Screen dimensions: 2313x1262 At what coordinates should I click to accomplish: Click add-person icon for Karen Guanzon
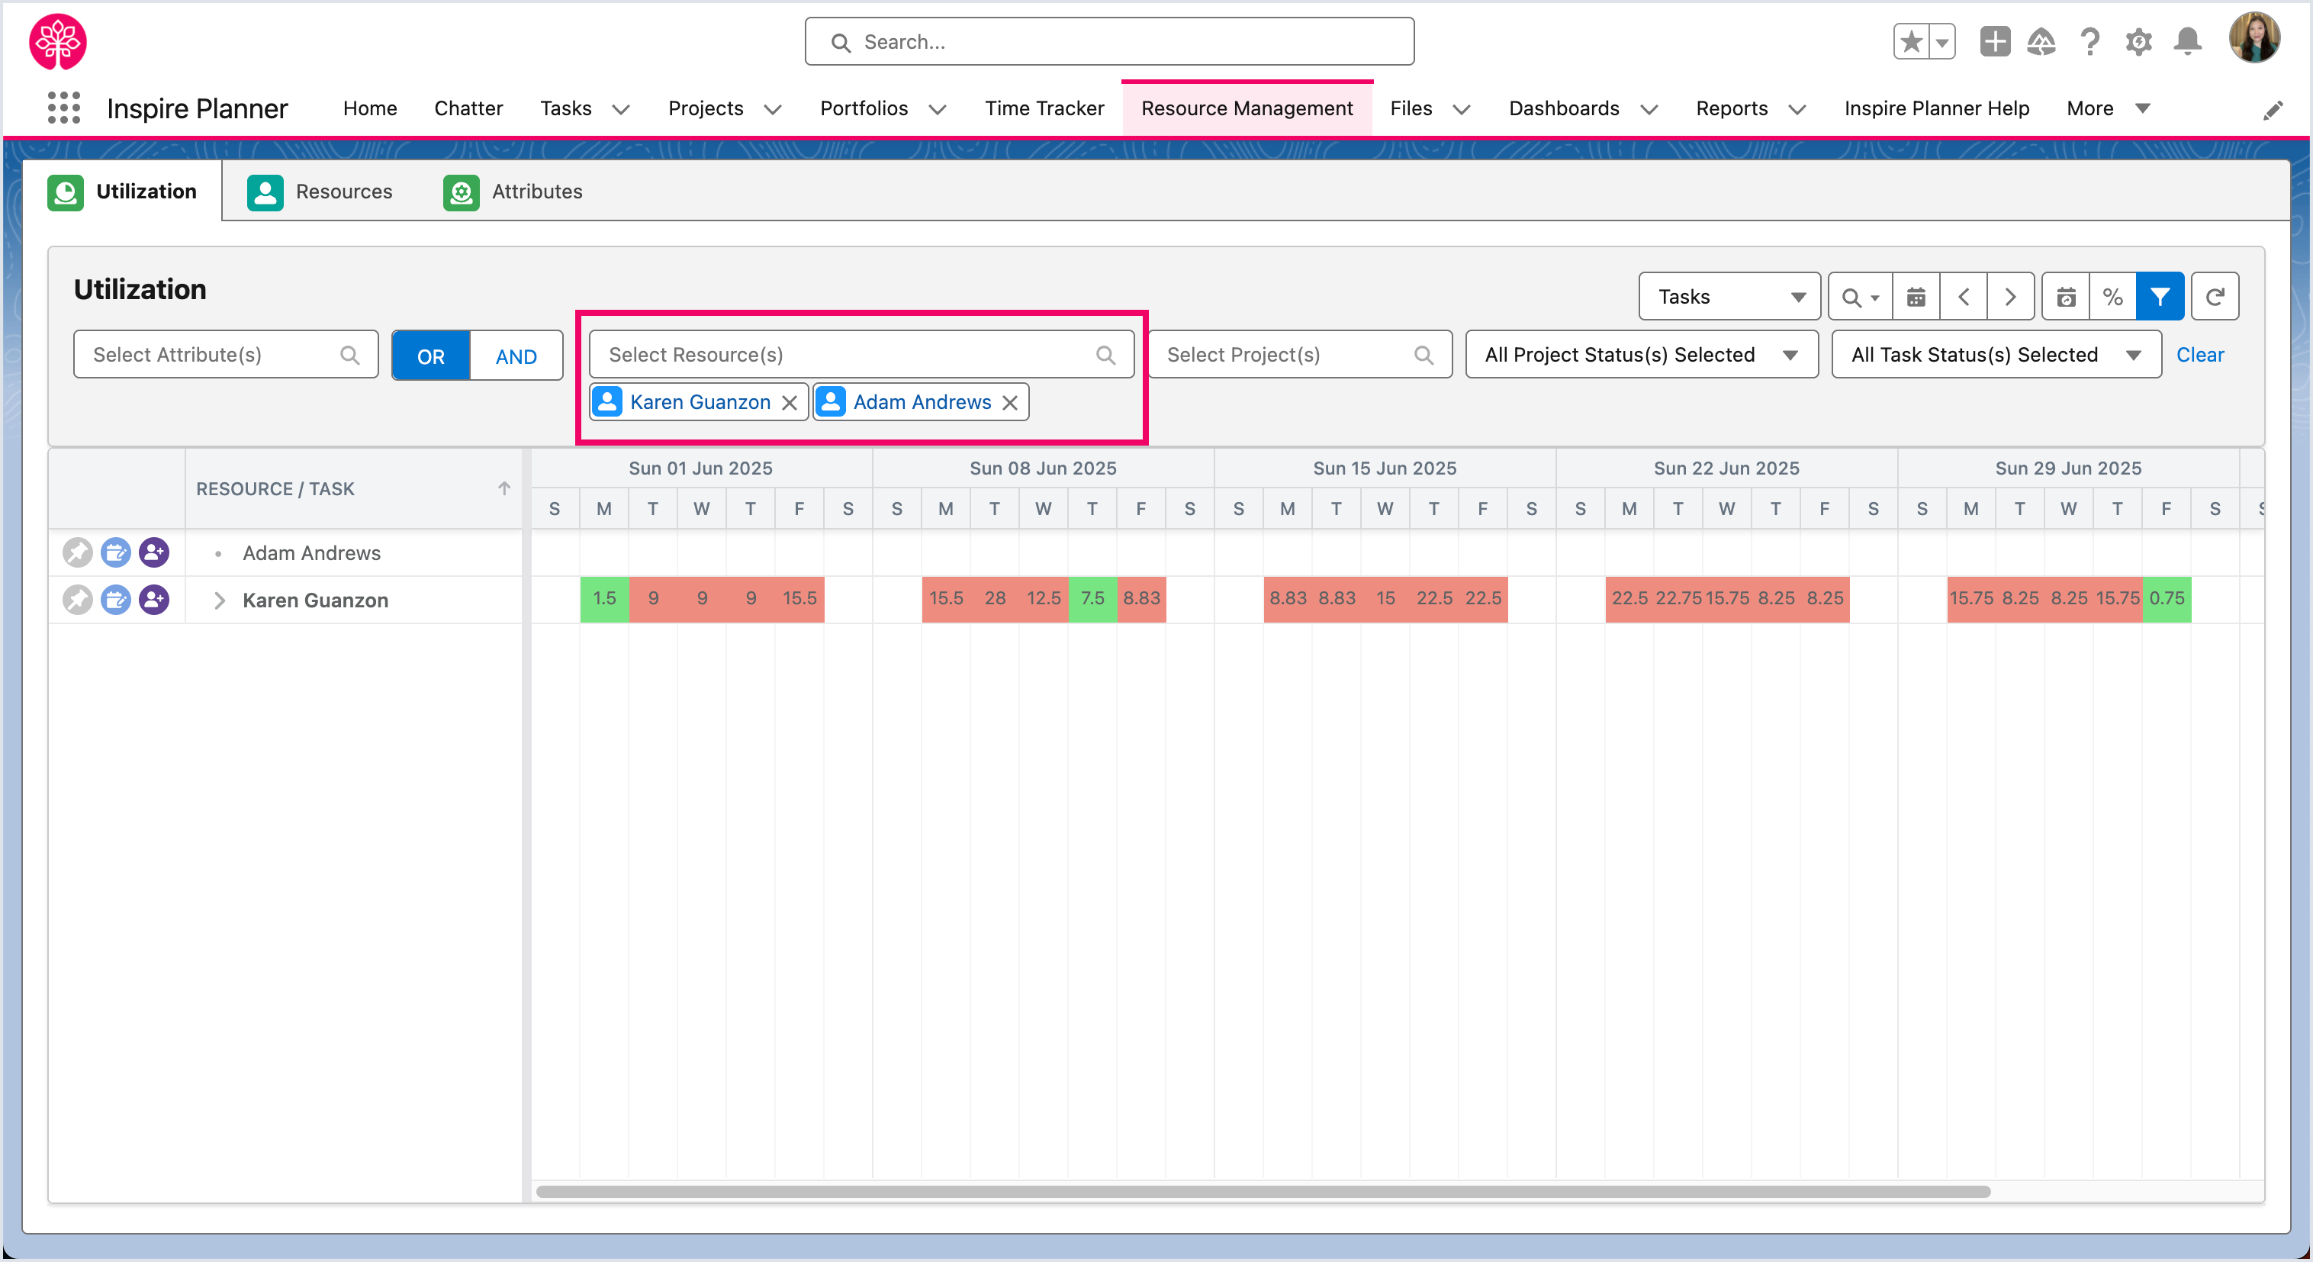point(154,599)
